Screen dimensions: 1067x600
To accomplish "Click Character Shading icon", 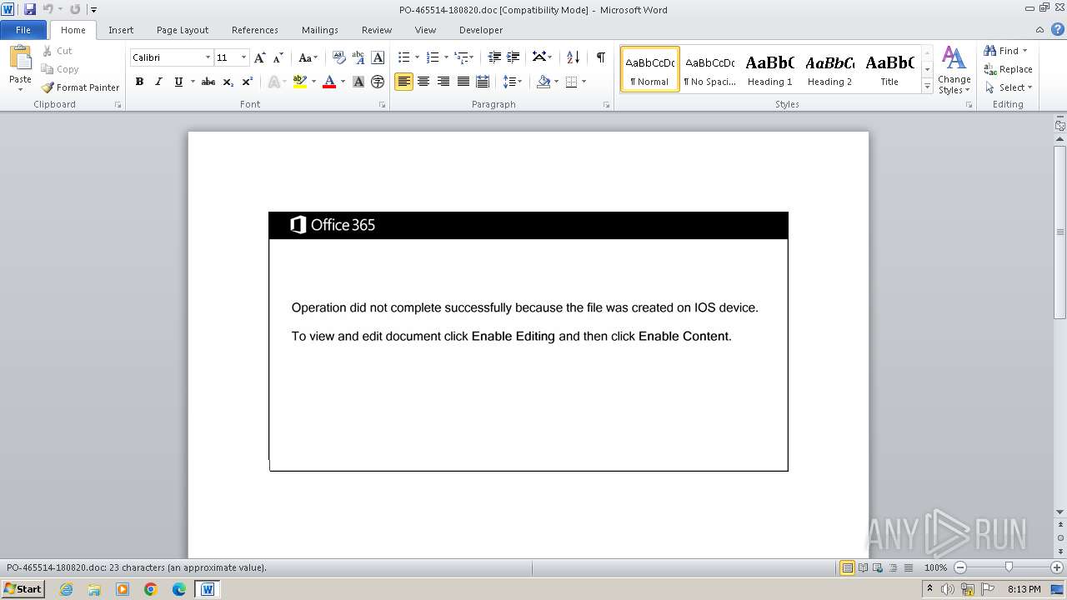I will 358,82.
